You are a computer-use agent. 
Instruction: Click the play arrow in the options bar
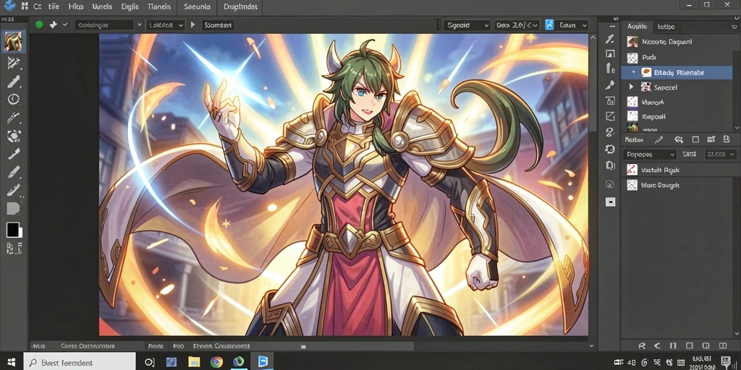(192, 25)
